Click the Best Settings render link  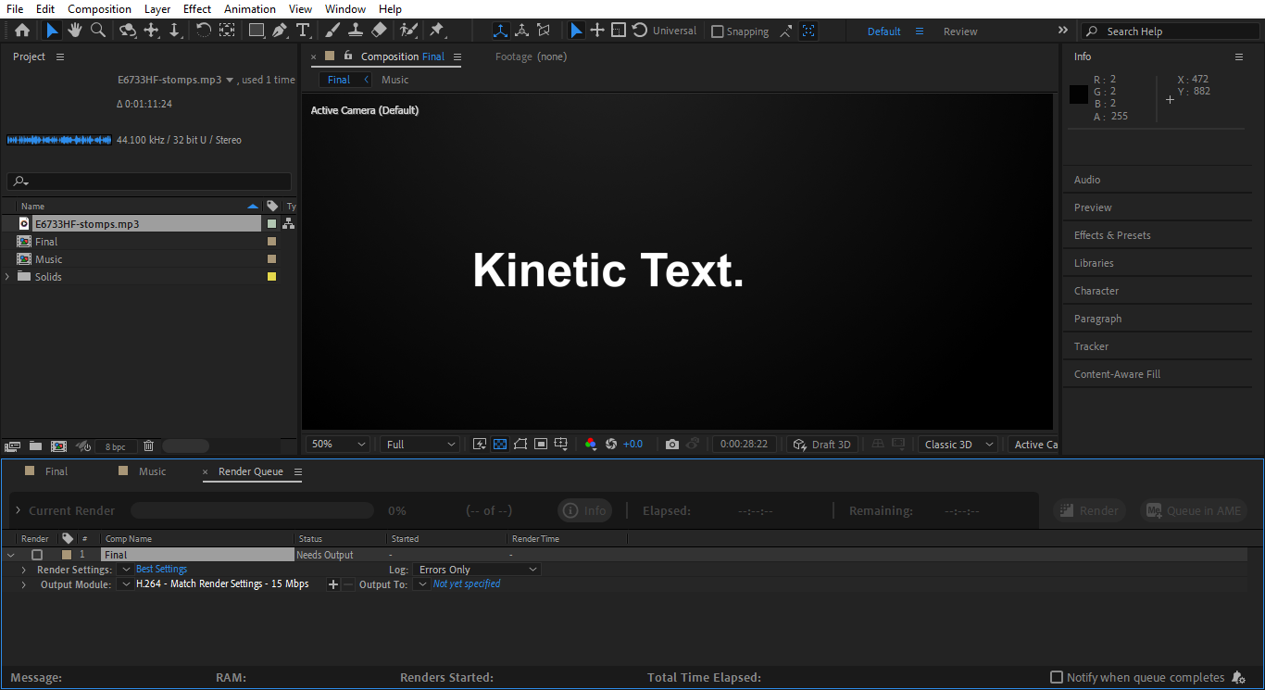point(161,569)
